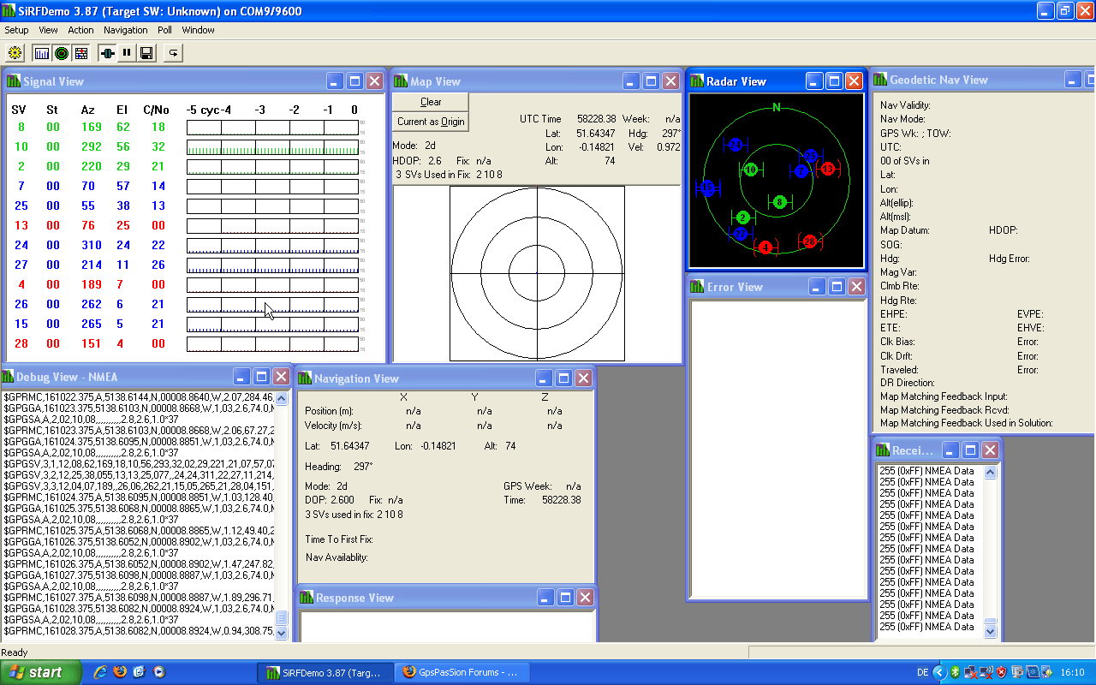Pause the display using the pause icon
The image size is (1096, 685).
coord(127,53)
